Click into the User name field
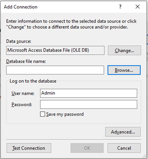The width and height of the screenshot is (148, 159). (x=88, y=93)
